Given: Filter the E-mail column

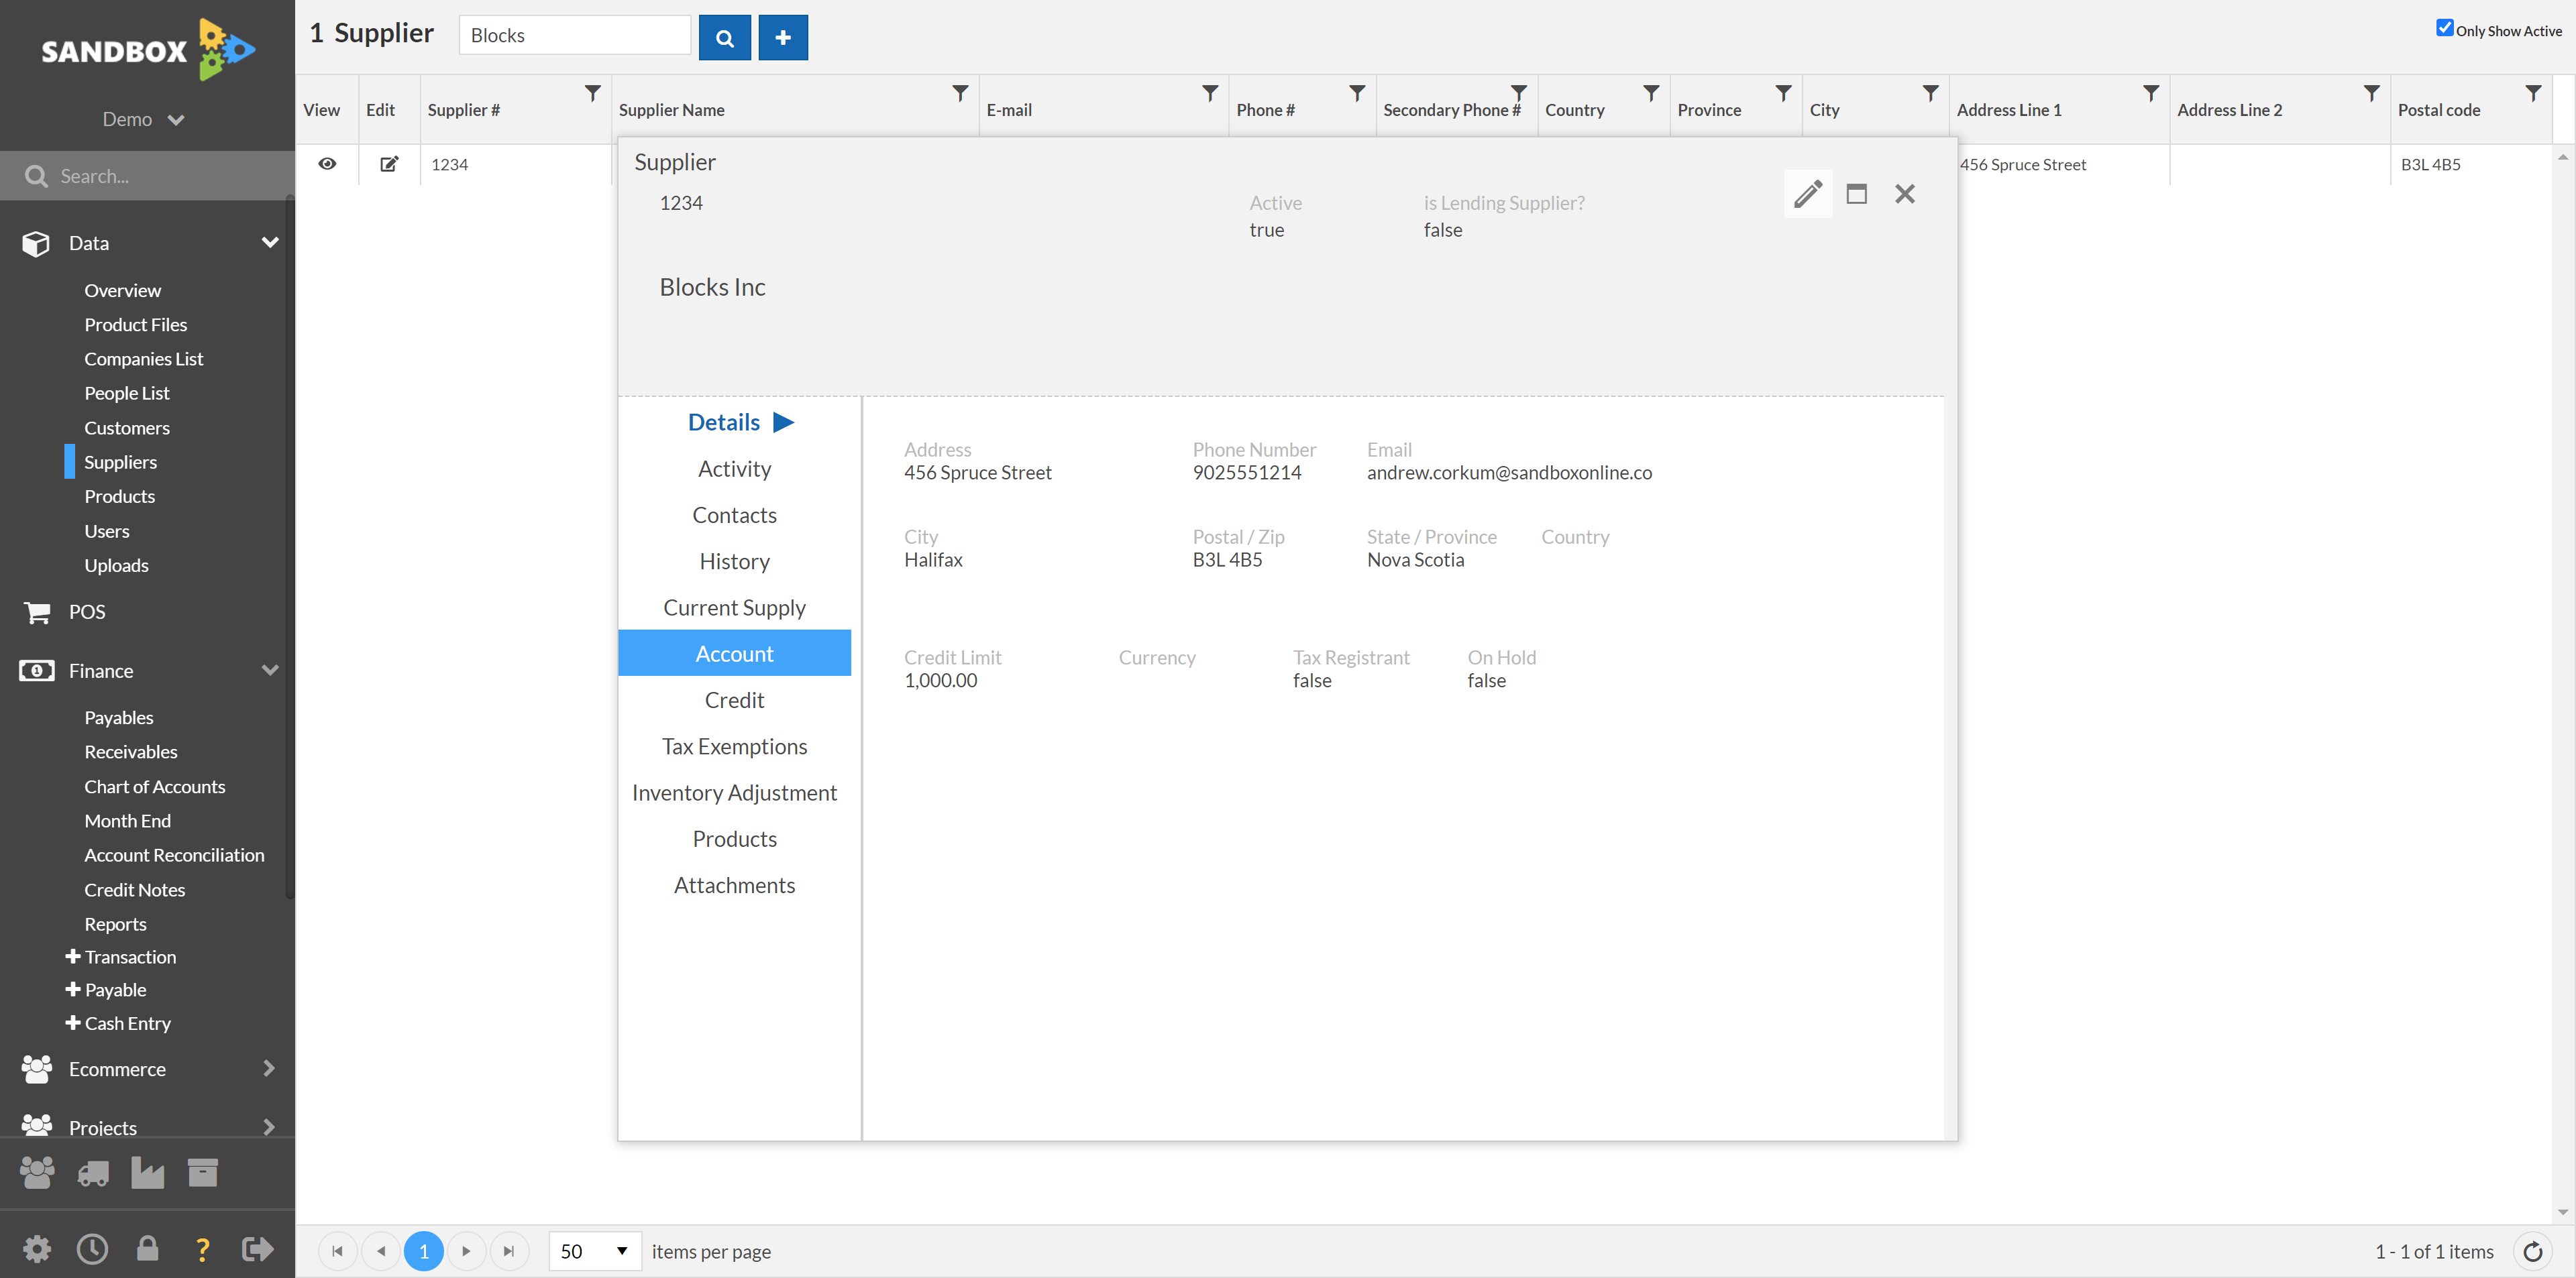Looking at the screenshot, I should click(1210, 93).
